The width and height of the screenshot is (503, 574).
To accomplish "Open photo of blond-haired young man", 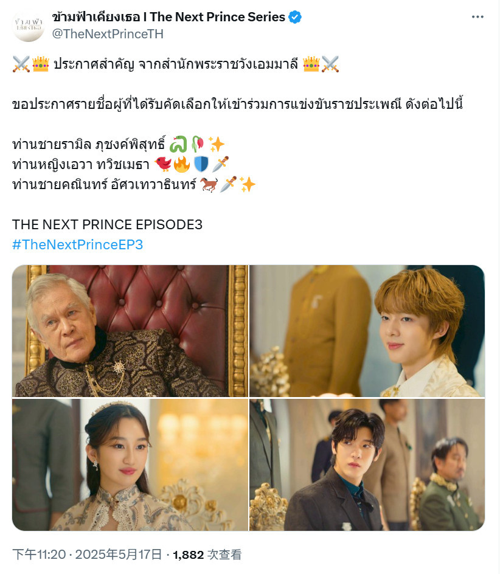I will 367,331.
